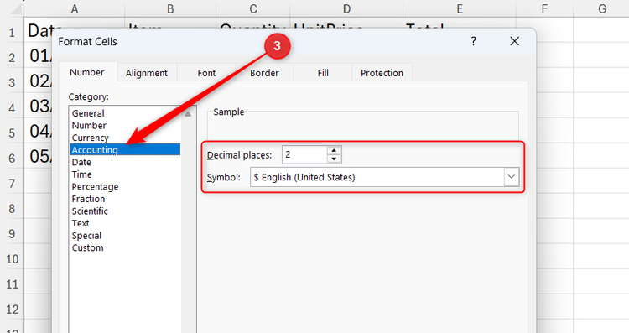Select row 4 header

click(x=12, y=107)
